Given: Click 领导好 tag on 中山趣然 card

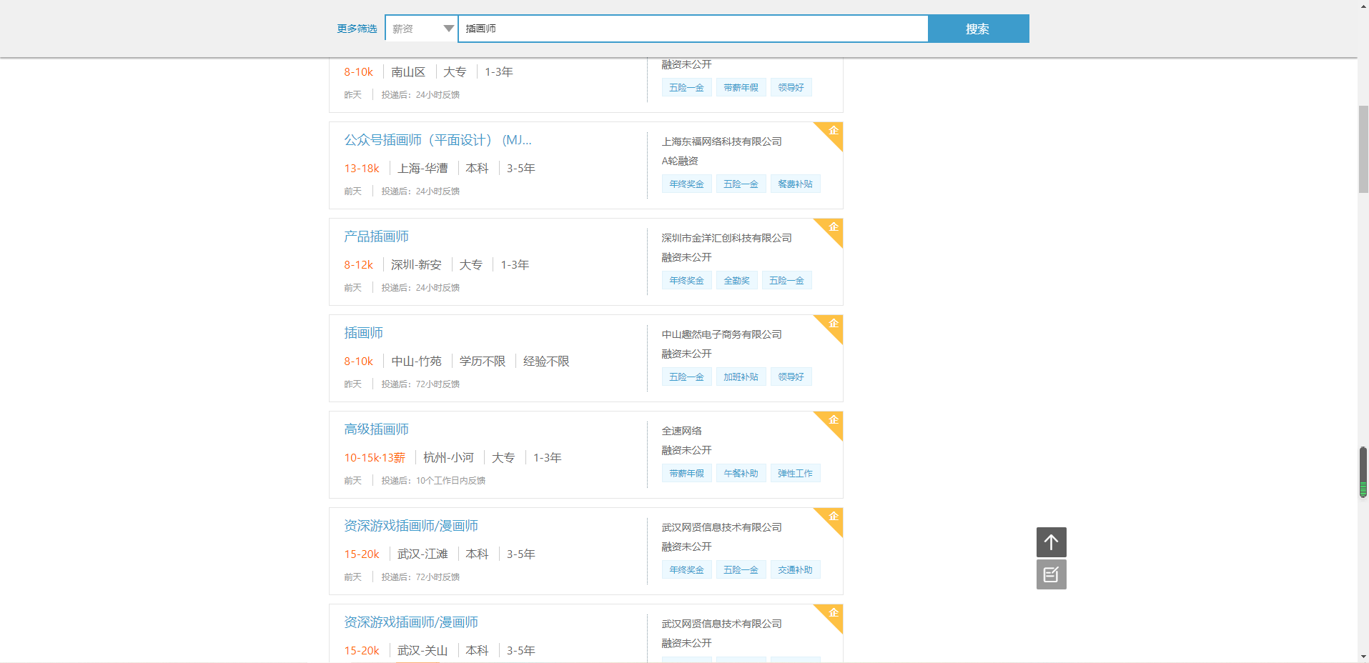Looking at the screenshot, I should [791, 377].
